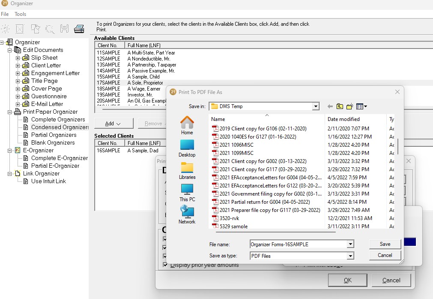Click the Save button
Viewport: 433px width, 299px height.
coord(385,244)
